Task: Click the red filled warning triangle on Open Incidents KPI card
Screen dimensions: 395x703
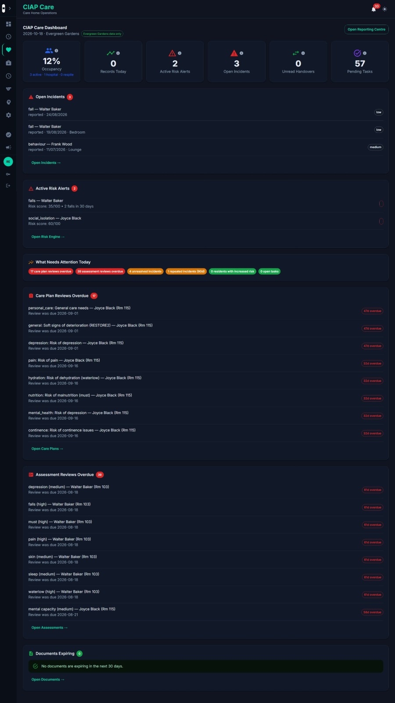Action: [234, 53]
